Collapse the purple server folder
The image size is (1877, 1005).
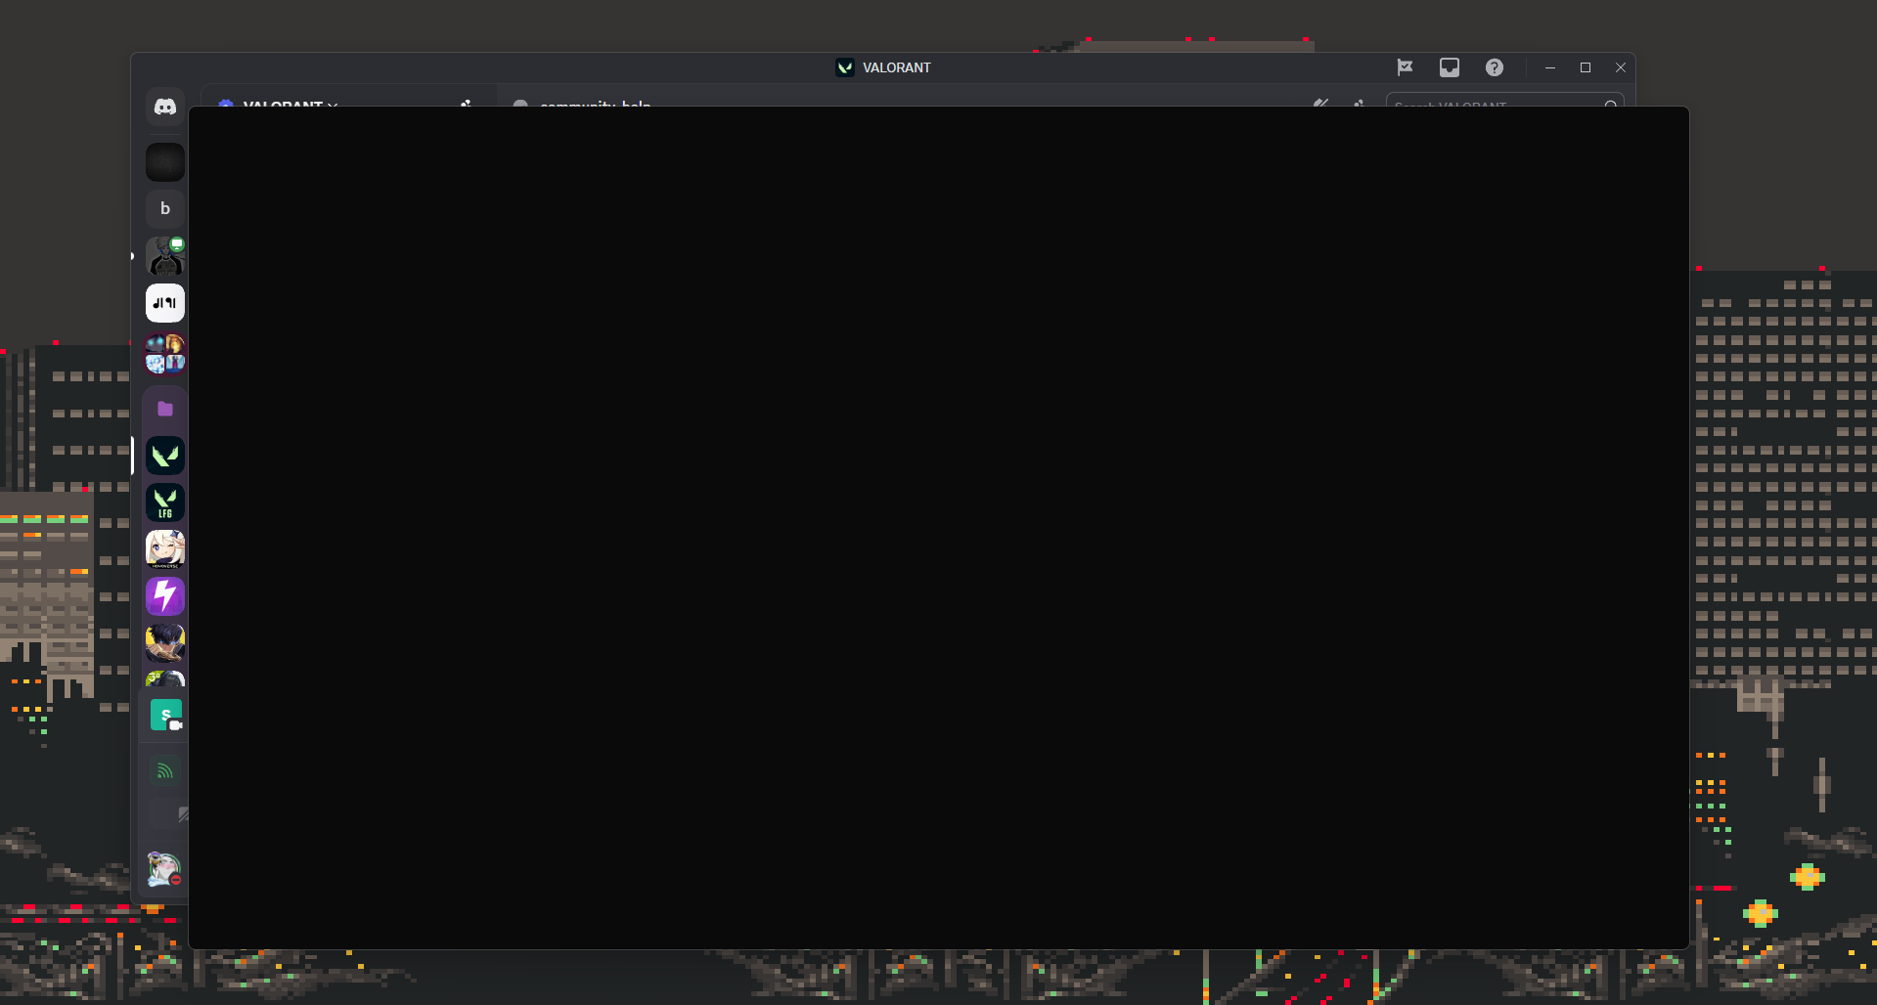165,409
